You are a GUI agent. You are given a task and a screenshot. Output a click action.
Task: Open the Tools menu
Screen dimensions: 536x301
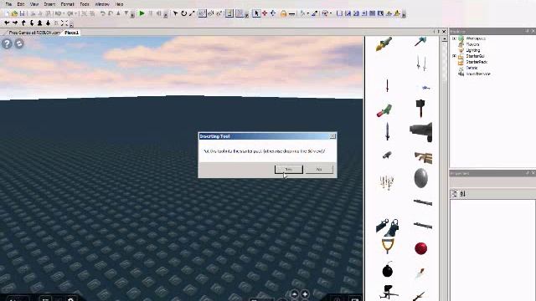(85, 4)
